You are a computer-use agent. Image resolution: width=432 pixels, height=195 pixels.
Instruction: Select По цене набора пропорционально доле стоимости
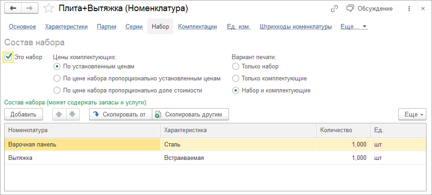(57, 90)
